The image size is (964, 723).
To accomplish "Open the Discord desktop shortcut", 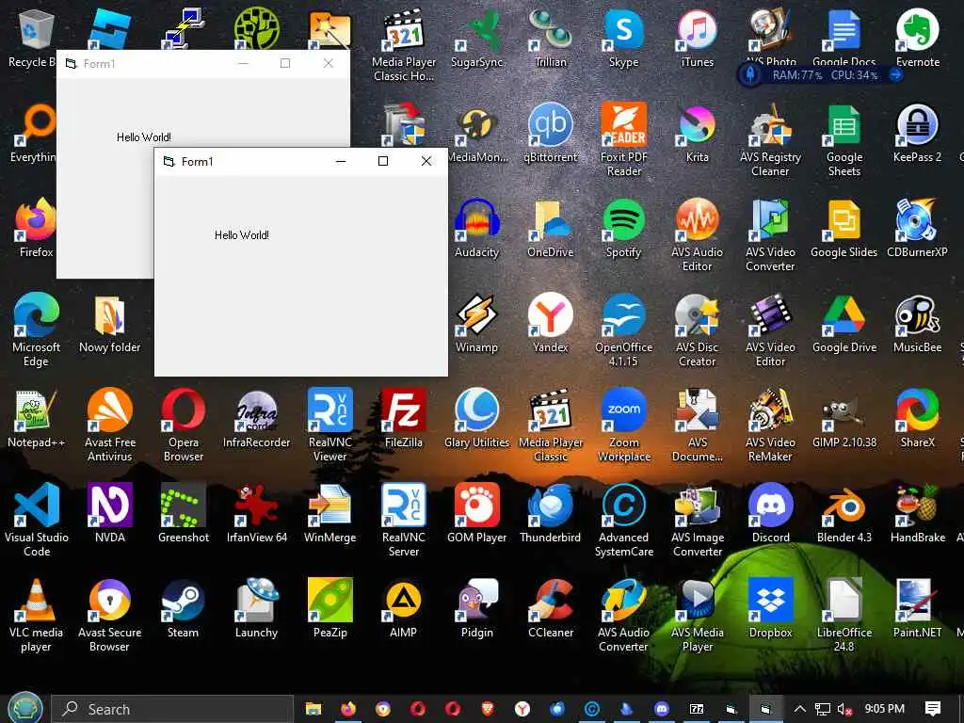I will pos(770,513).
